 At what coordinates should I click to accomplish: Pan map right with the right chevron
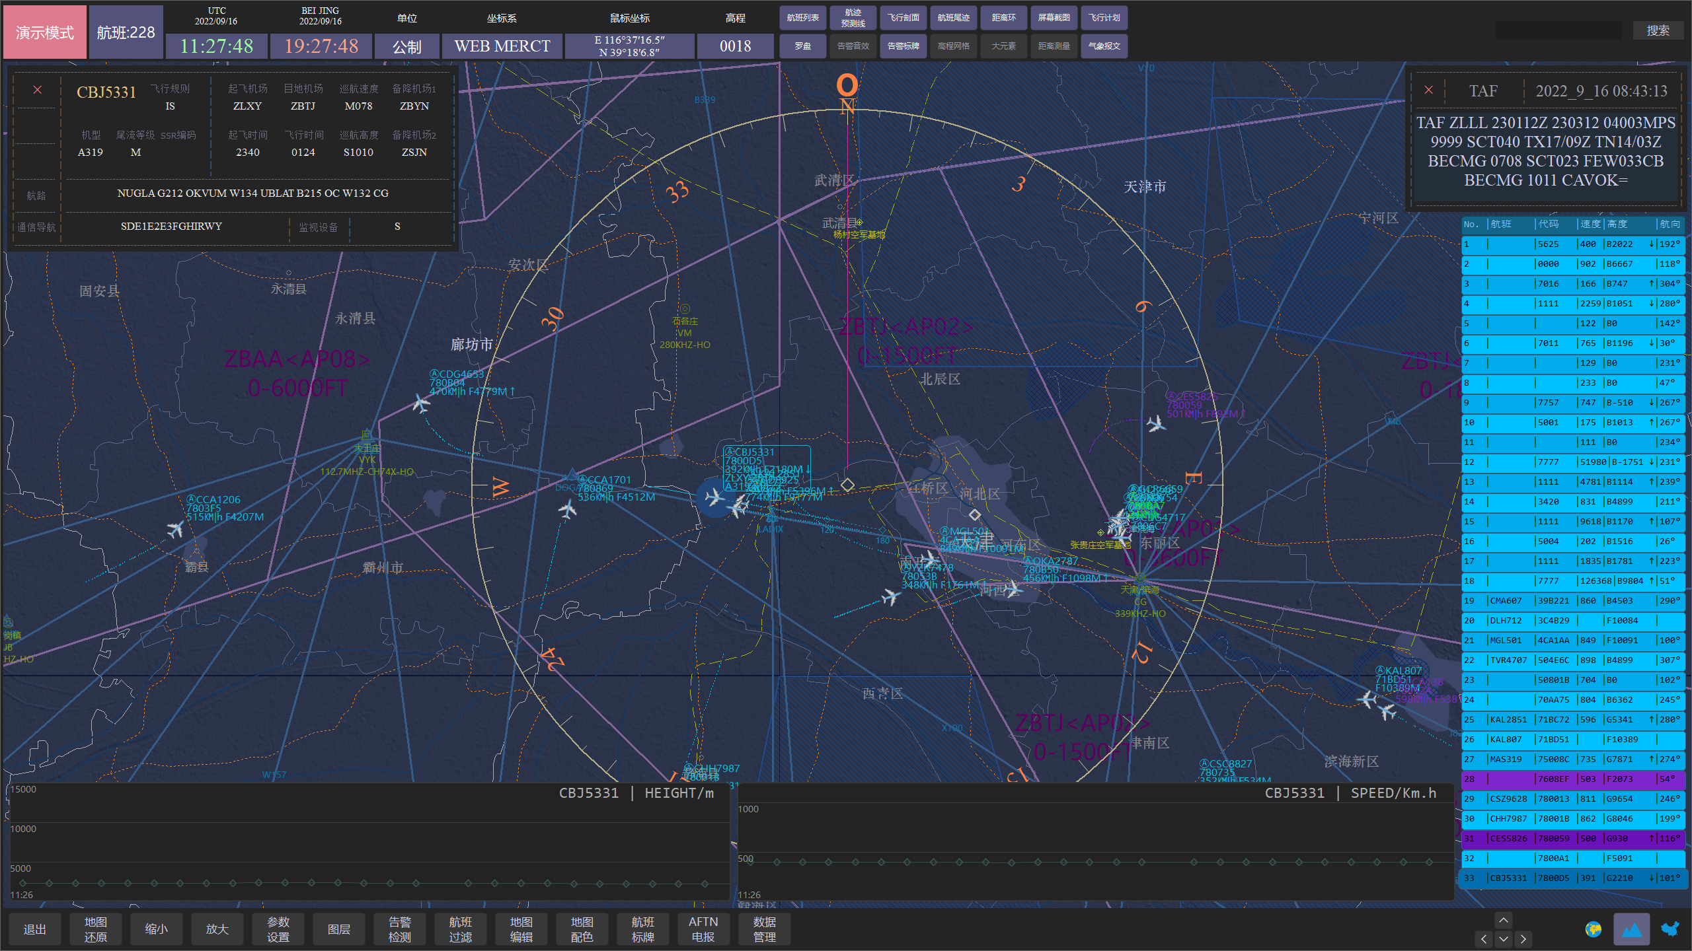[1523, 938]
